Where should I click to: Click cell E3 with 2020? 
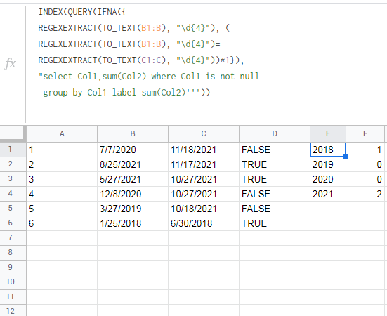(x=328, y=179)
